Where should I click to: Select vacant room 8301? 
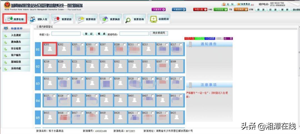(106, 66)
